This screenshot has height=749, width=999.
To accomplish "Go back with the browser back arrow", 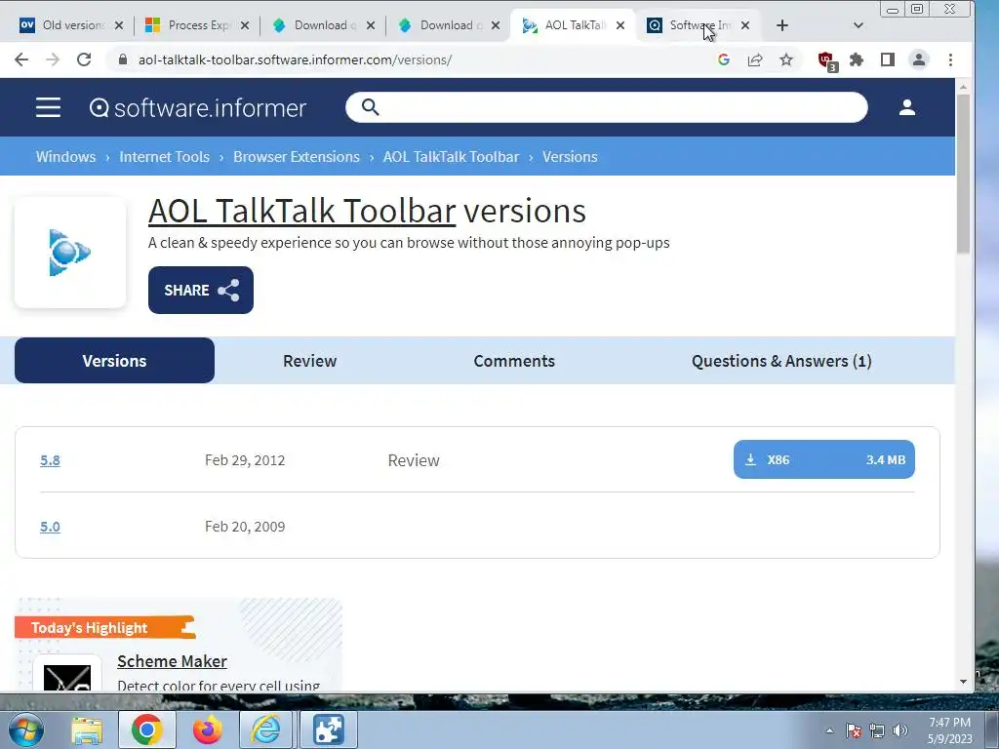I will tap(21, 59).
